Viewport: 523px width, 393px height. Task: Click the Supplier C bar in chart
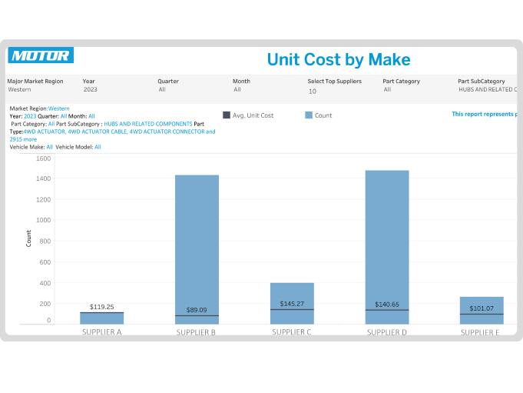[292, 296]
